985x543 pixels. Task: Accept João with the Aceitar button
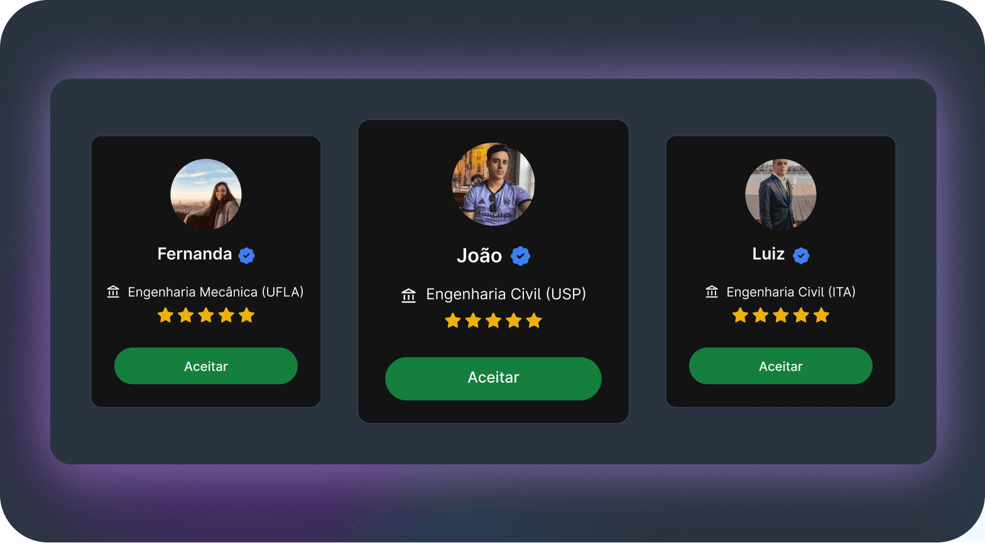pyautogui.click(x=493, y=378)
